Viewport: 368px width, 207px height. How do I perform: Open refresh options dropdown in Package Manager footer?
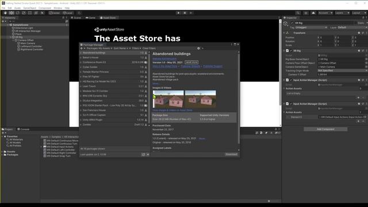tap(148, 155)
